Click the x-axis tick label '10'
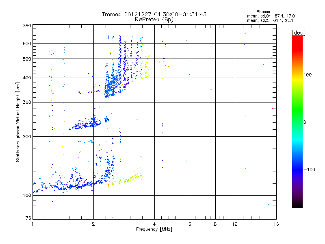The height and width of the screenshot is (244, 325). [x=235, y=224]
